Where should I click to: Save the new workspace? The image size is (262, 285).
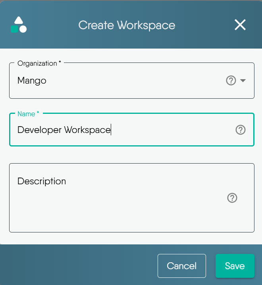coord(235,265)
